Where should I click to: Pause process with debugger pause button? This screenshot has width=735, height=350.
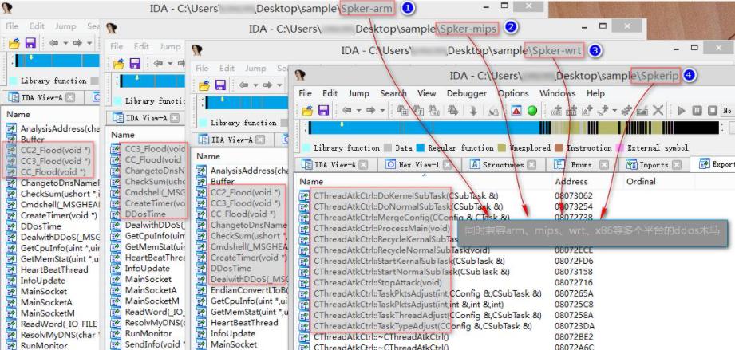697,111
